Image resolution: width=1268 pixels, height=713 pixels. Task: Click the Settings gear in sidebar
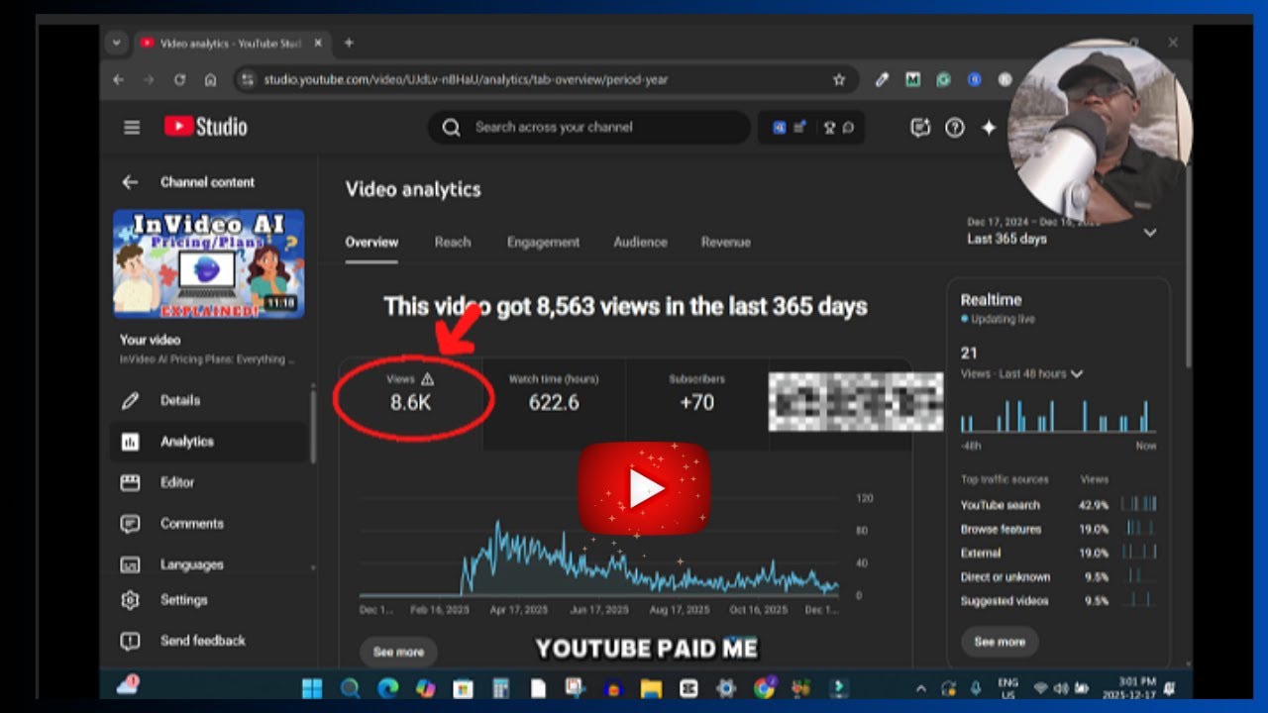tap(130, 600)
